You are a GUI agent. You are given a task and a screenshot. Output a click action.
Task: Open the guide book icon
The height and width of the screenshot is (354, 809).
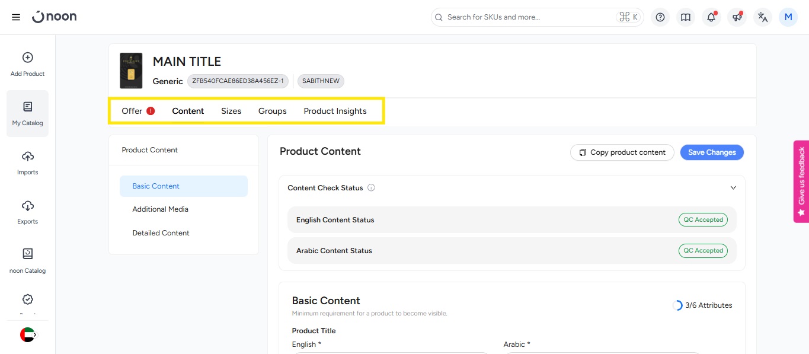tap(686, 17)
